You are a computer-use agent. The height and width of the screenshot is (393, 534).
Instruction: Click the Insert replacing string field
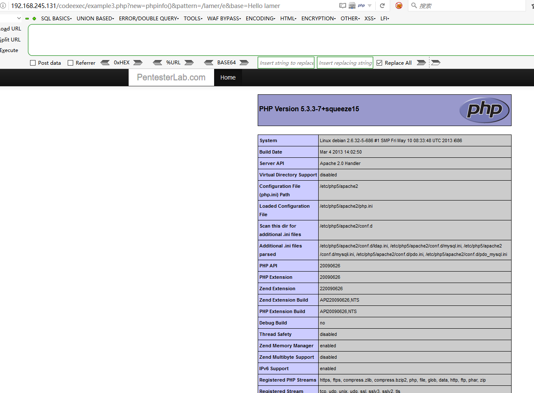pyautogui.click(x=345, y=63)
